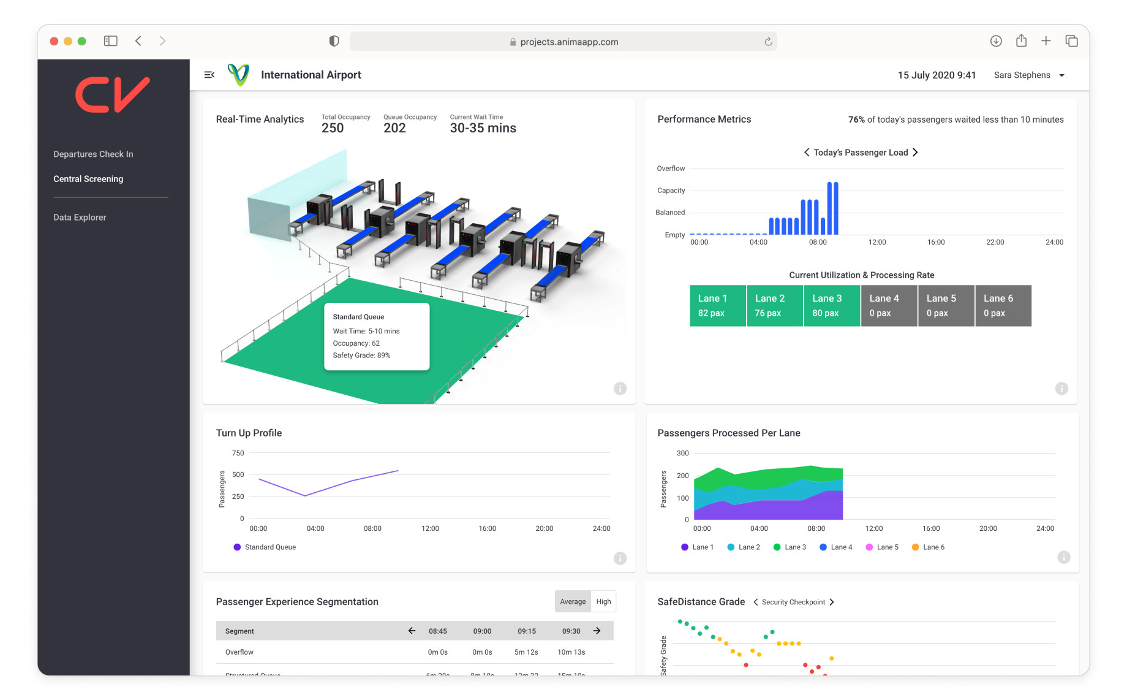The width and height of the screenshot is (1127, 700).
Task: Open Departures Check In from sidebar
Action: tap(93, 154)
